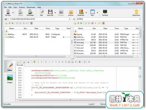The image size is (146, 110).
Task: Open the File menu
Action: (x=5, y=7)
